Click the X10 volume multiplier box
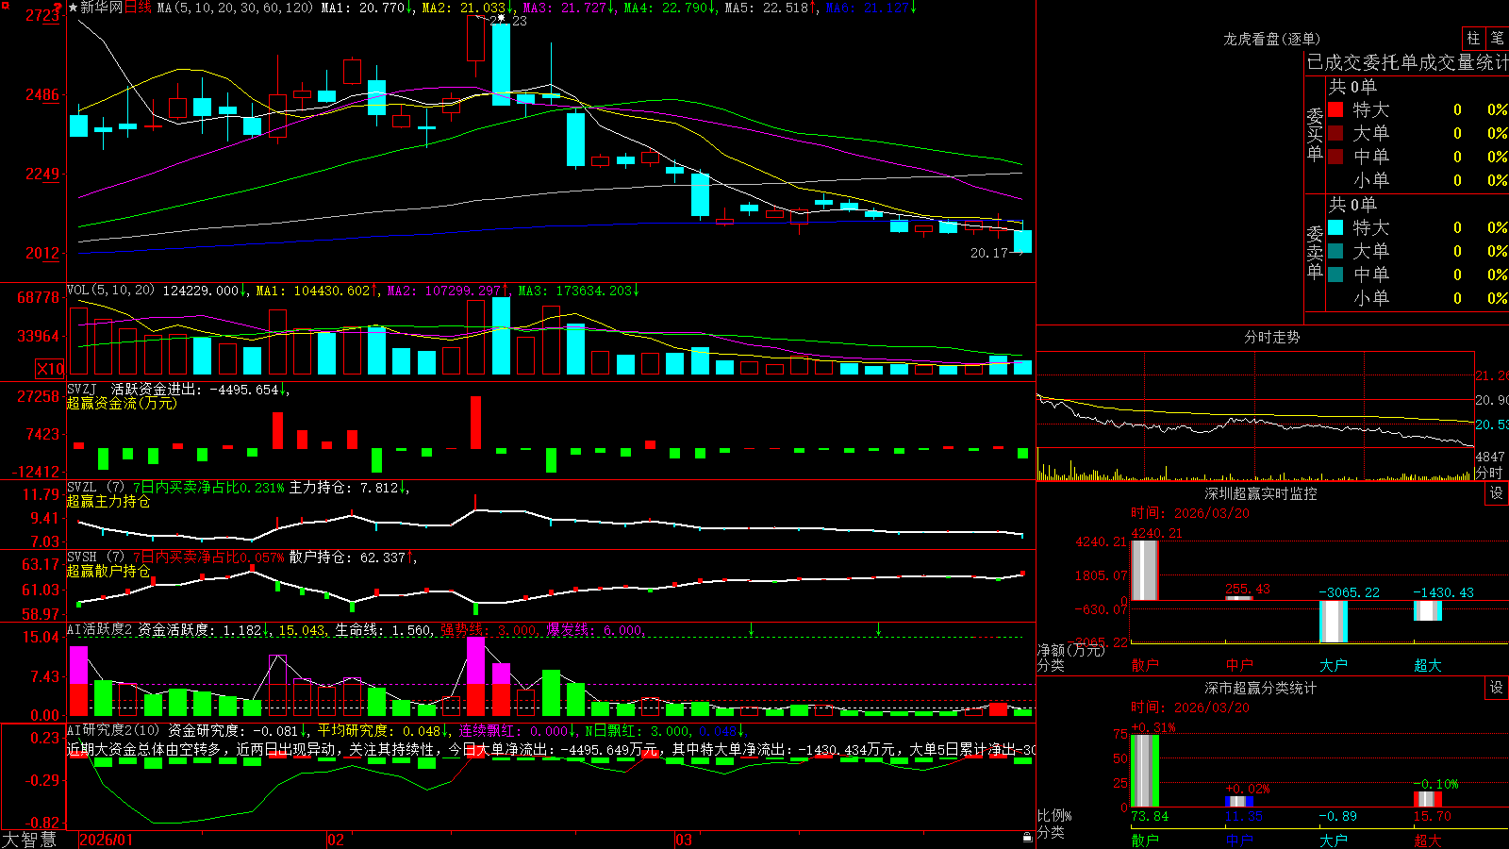 (x=50, y=369)
